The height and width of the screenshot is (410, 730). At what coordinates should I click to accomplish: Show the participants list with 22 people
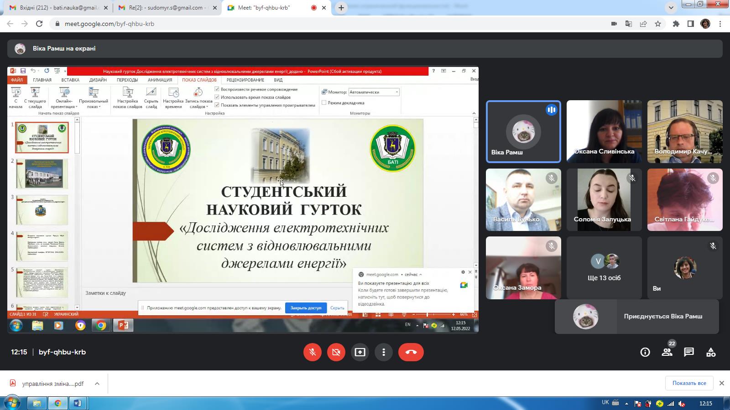(667, 352)
